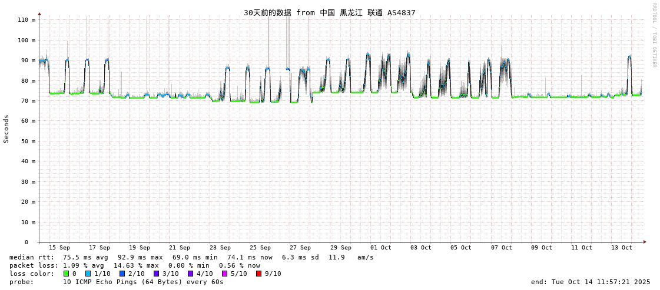Click the "23 Sep" date label
This screenshot has width=660, height=290.
tap(220, 248)
